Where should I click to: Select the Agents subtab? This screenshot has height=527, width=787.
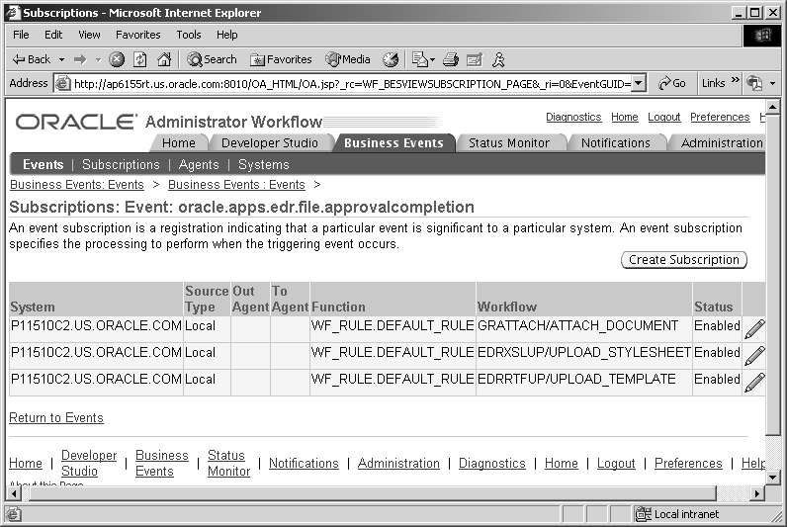tap(199, 164)
